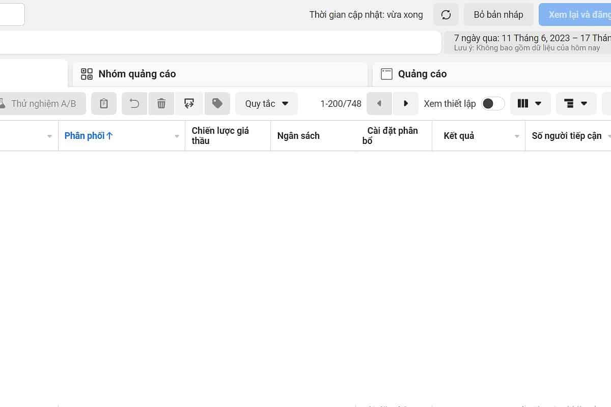The width and height of the screenshot is (611, 407).
Task: Click the clipboard paste icon
Action: click(104, 104)
